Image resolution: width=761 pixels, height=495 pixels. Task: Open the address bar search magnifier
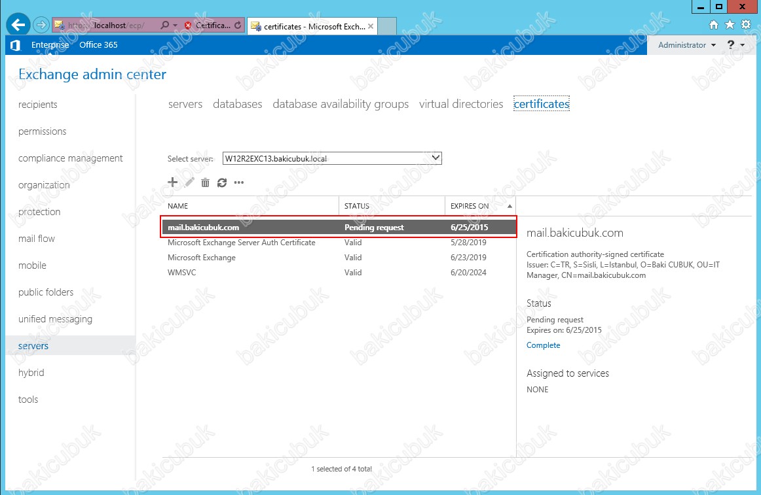point(164,26)
